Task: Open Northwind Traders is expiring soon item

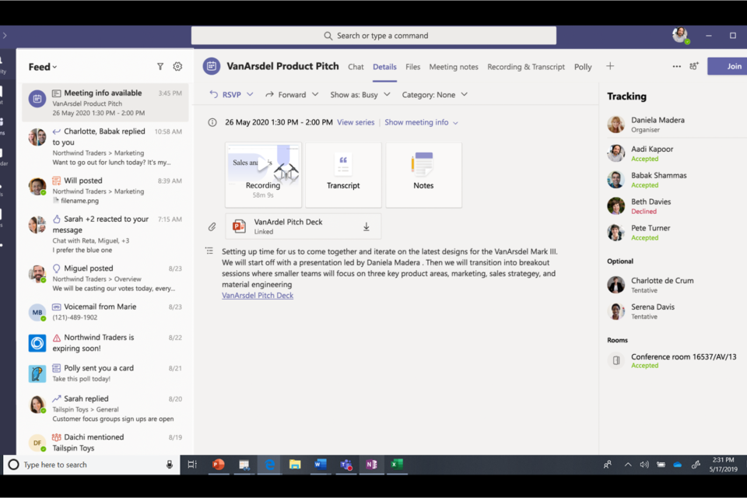Action: click(105, 342)
